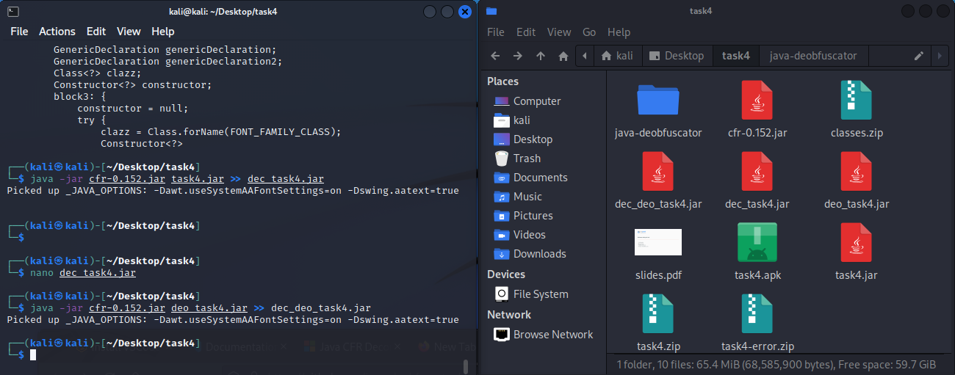Navigate to Desktop in path bar
955x375 pixels.
[x=677, y=56]
